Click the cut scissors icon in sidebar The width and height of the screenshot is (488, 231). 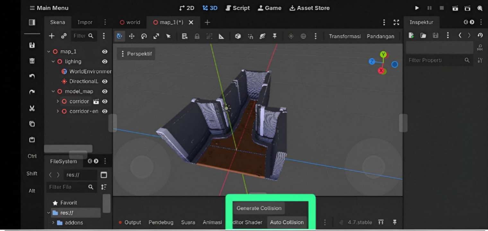32,108
